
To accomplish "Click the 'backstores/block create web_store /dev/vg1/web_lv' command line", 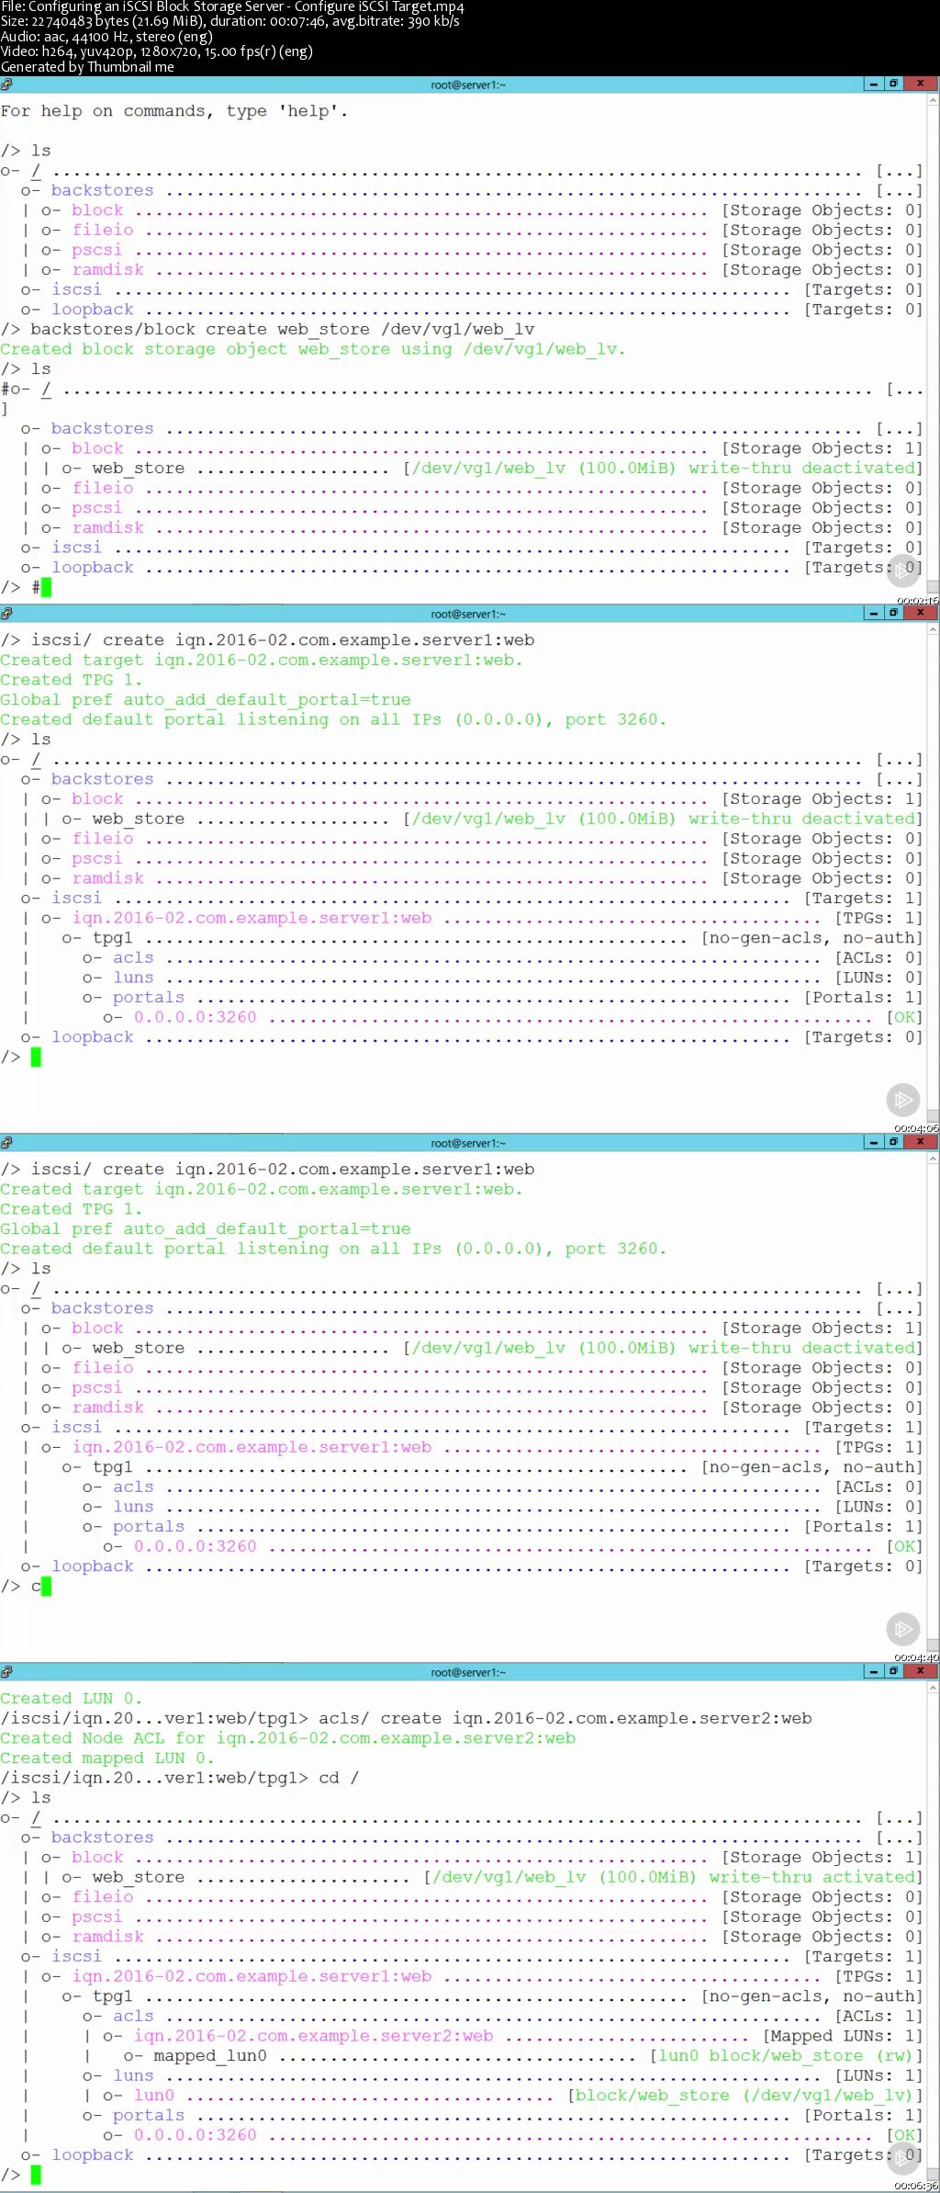I will coord(267,329).
